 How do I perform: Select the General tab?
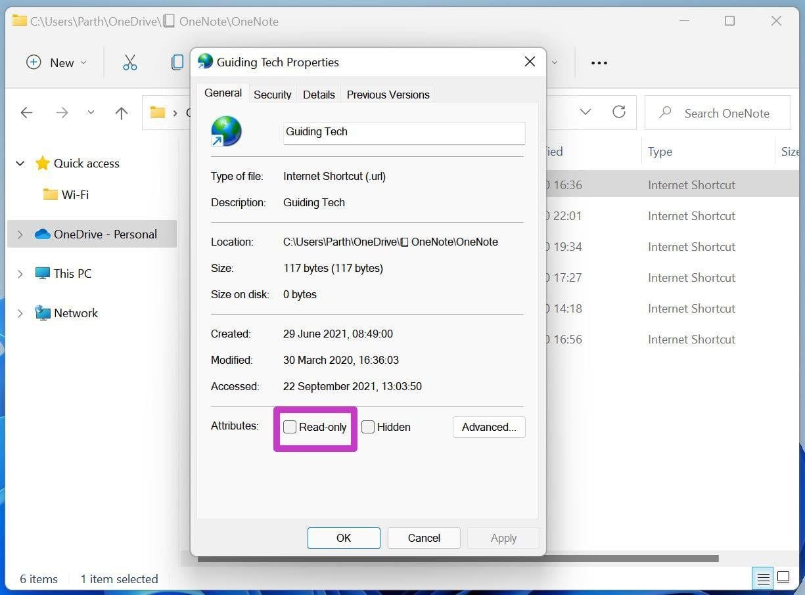pyautogui.click(x=223, y=93)
